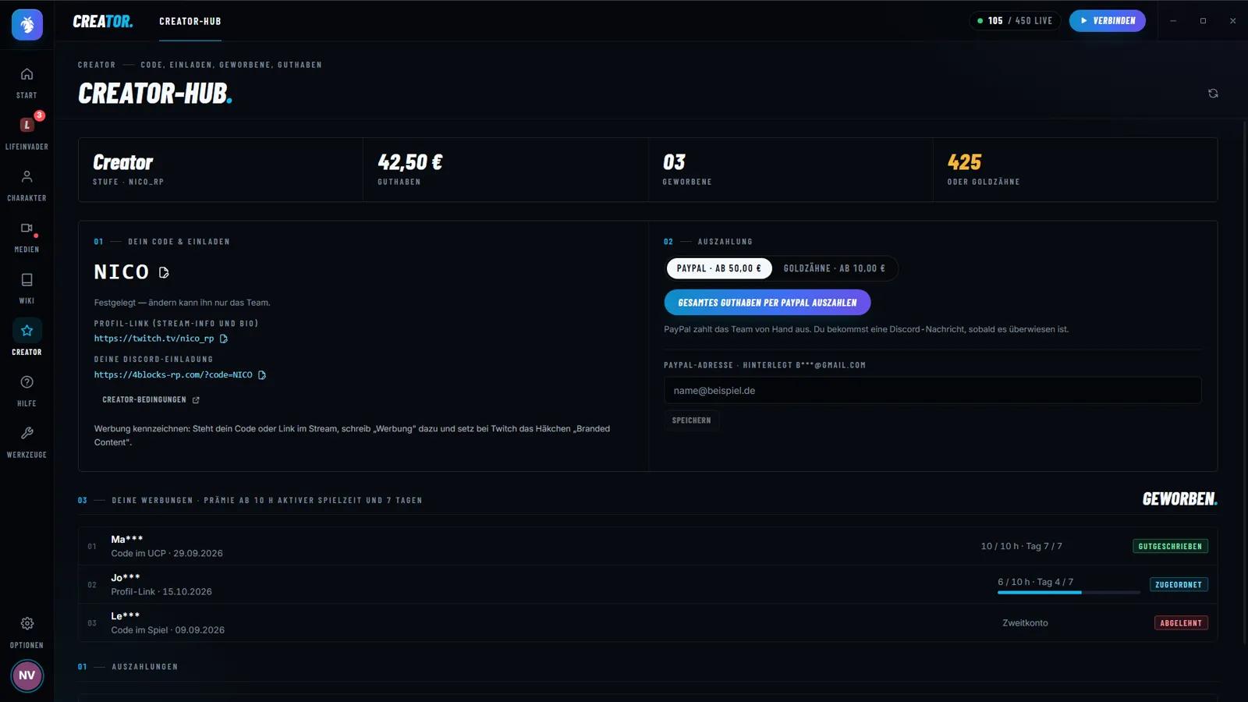Click the 105 / 450 Live status
Screen dimensions: 1248x702
1015,21
